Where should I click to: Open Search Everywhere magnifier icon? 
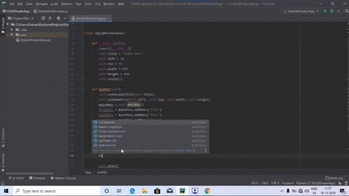click(347, 11)
